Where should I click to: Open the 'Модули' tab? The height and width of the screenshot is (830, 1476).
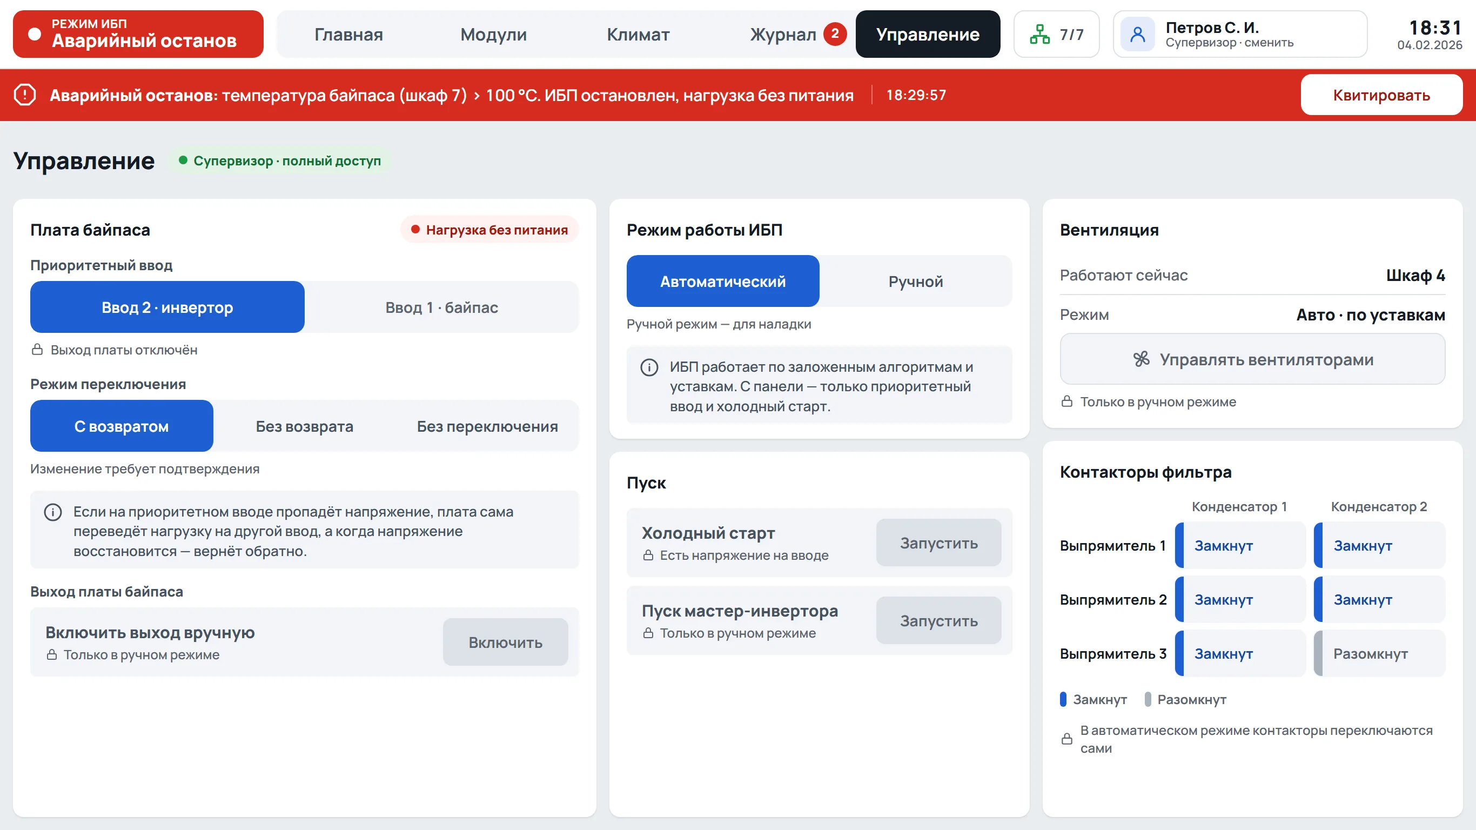(493, 35)
